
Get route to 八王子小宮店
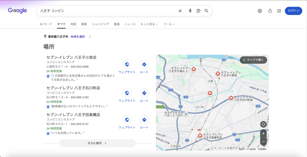144,65
